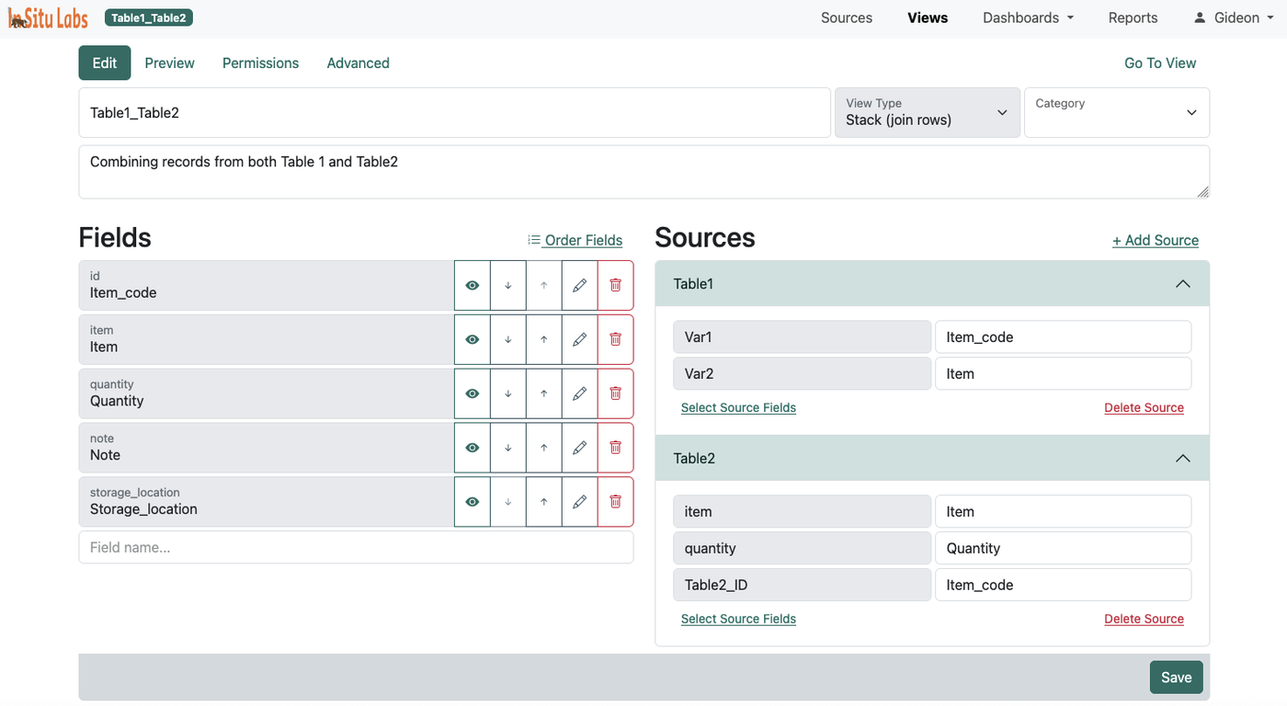Collapse the Table1 source panel
This screenshot has width=1287, height=706.
coord(1183,283)
